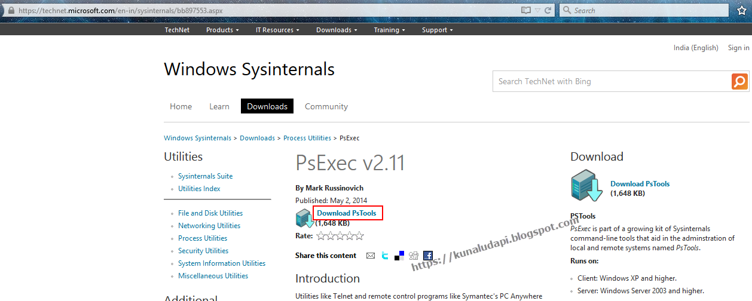Click the orange Bing search button
The width and height of the screenshot is (752, 301).
tap(739, 81)
